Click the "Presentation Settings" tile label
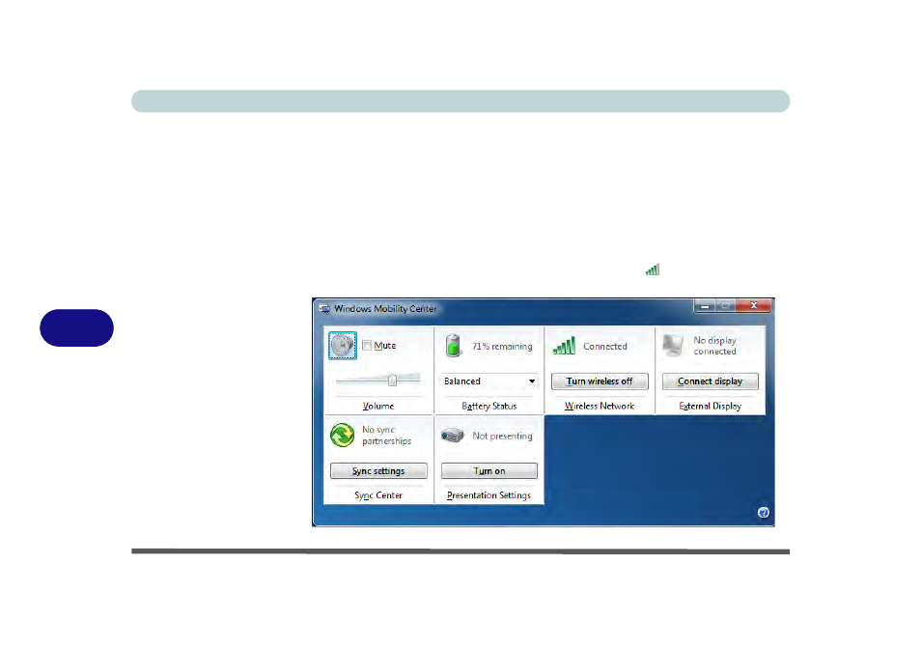921x649 pixels. [x=488, y=495]
